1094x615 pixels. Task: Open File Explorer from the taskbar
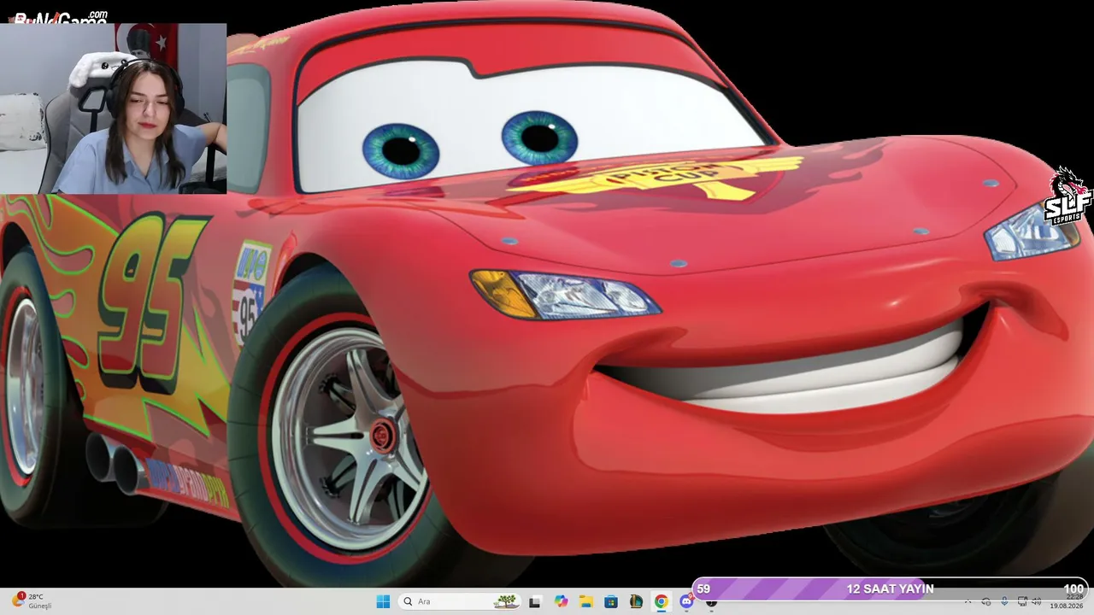(x=586, y=601)
